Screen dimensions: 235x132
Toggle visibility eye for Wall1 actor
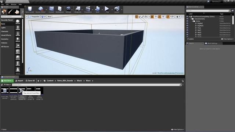coord(187,30)
